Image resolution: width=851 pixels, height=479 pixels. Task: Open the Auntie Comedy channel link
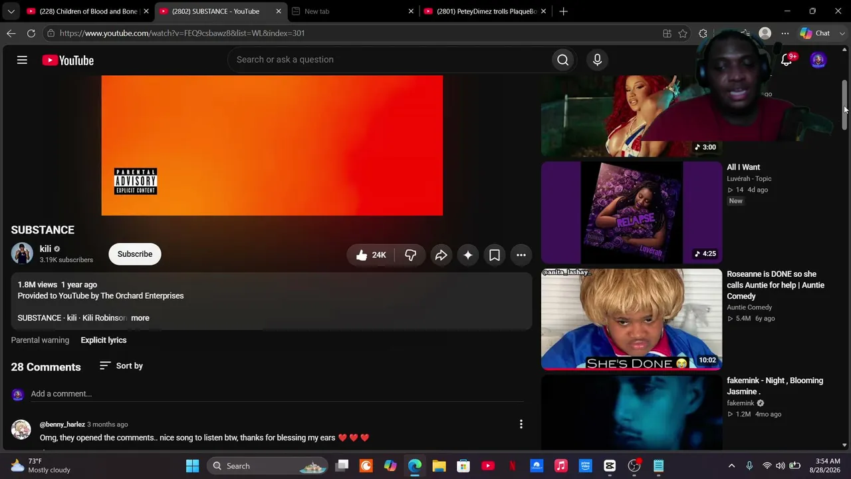749,307
